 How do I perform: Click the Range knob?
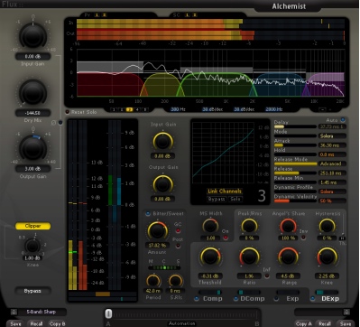point(288,257)
